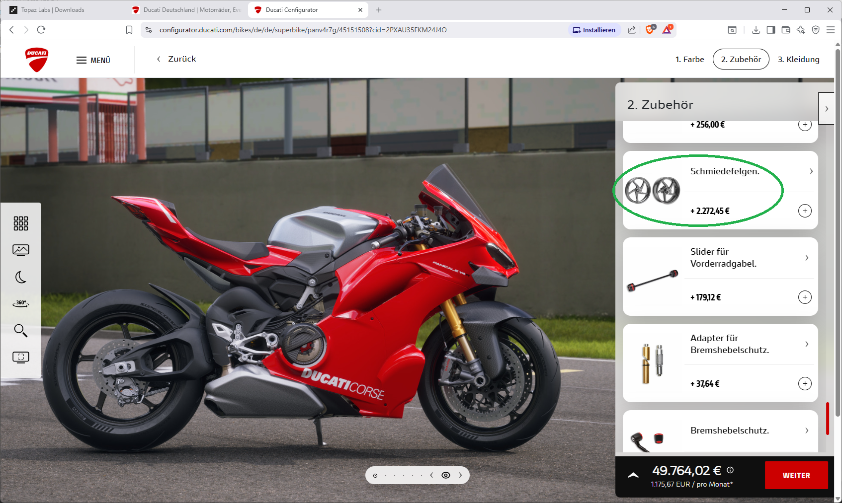The image size is (842, 503).
Task: Select the 2. Zubehör step tab
Action: (x=741, y=59)
